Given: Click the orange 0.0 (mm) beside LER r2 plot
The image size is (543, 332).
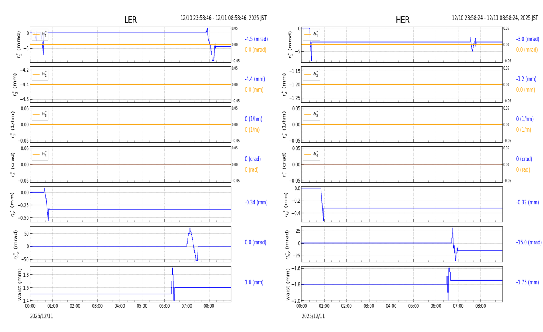Looking at the screenshot, I should [x=254, y=90].
